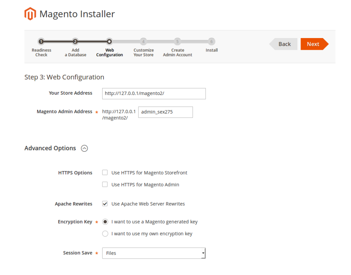The image size is (351, 275).
Task: Enable Use HTTPS for Magento Storefront
Action: pyautogui.click(x=105, y=172)
